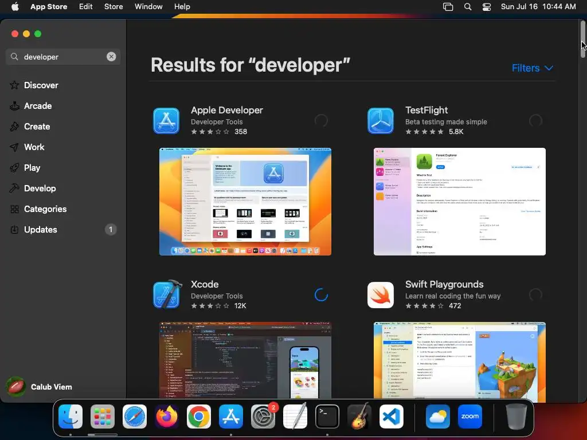Open the App Store menu

click(49, 6)
